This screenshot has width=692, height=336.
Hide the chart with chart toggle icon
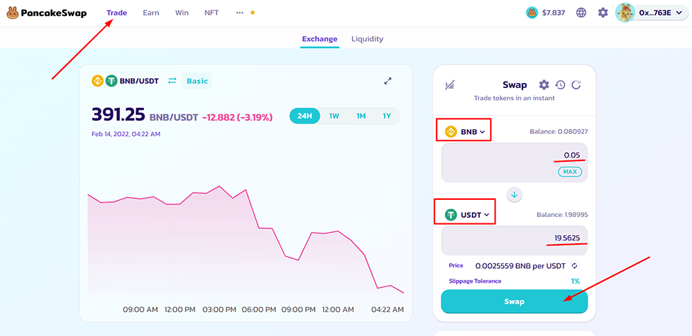[450, 85]
